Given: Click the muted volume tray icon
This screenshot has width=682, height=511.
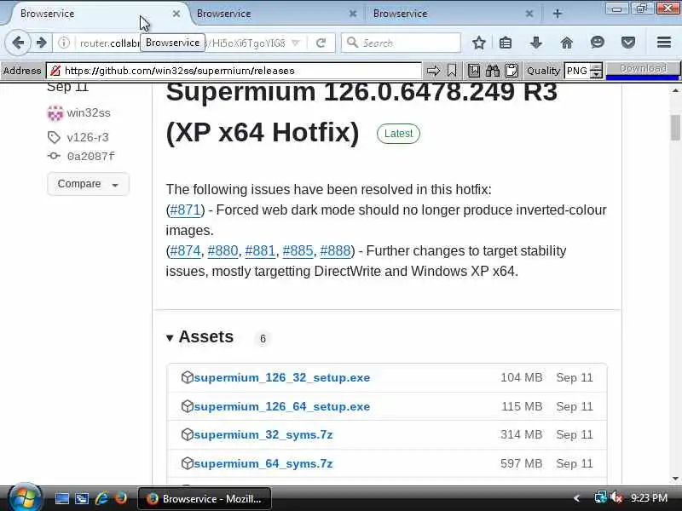Looking at the screenshot, I should (616, 498).
